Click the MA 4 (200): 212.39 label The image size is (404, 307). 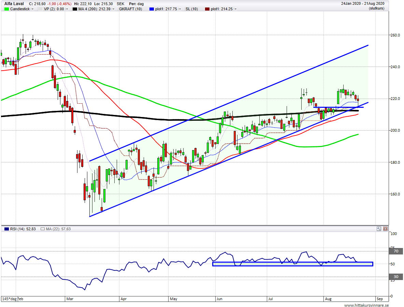[x=94, y=9]
